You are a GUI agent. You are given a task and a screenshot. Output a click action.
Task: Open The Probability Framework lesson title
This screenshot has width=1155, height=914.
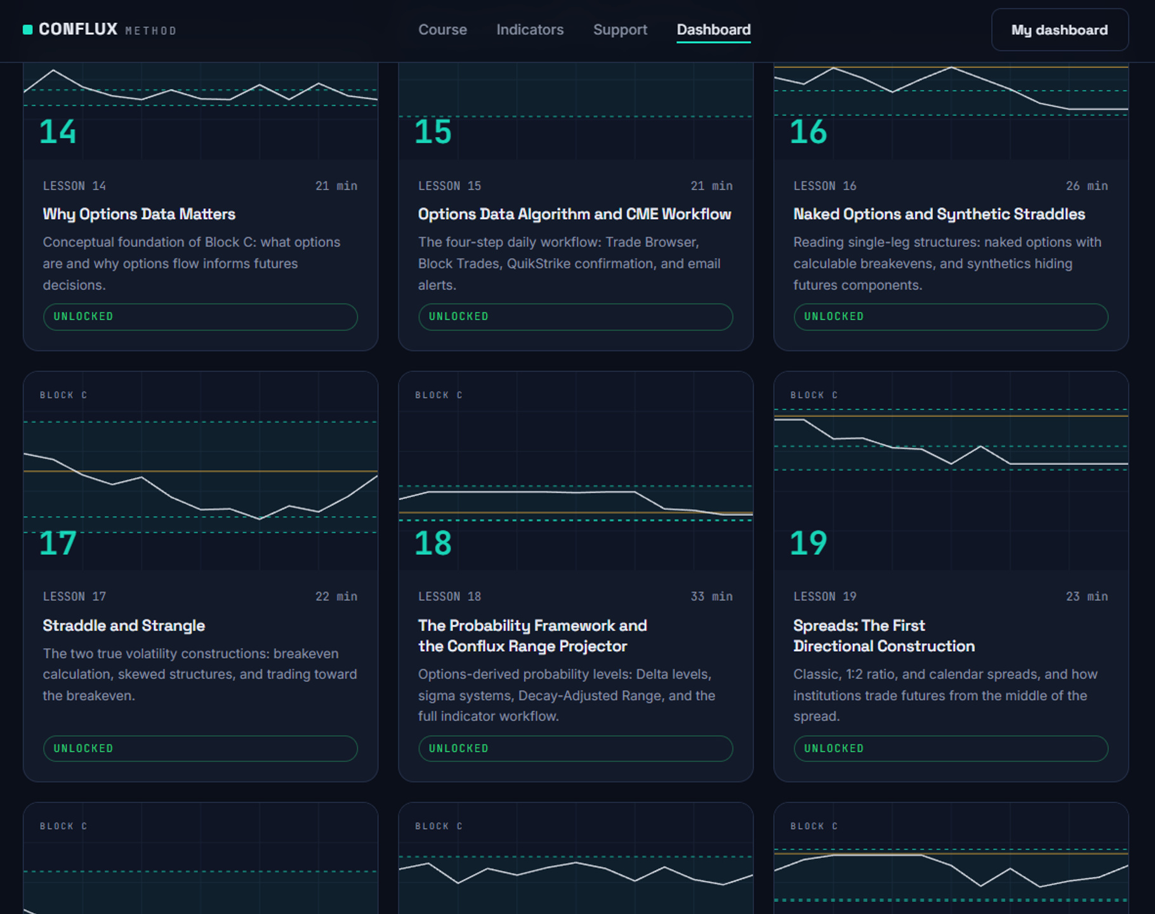coord(532,635)
